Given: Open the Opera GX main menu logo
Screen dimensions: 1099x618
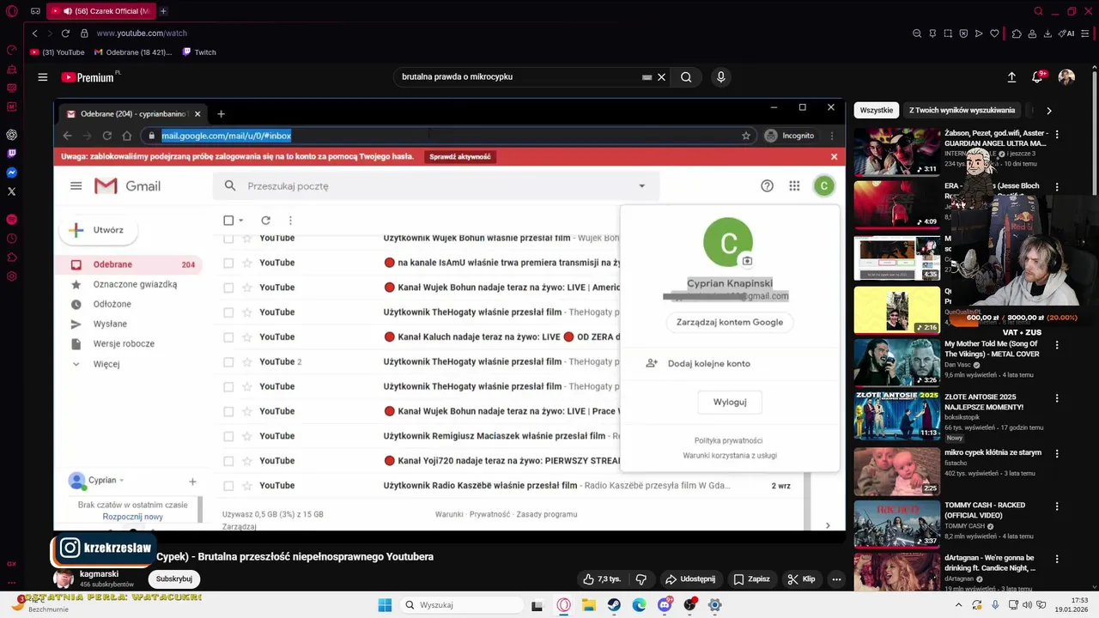Looking at the screenshot, I should [x=11, y=11].
